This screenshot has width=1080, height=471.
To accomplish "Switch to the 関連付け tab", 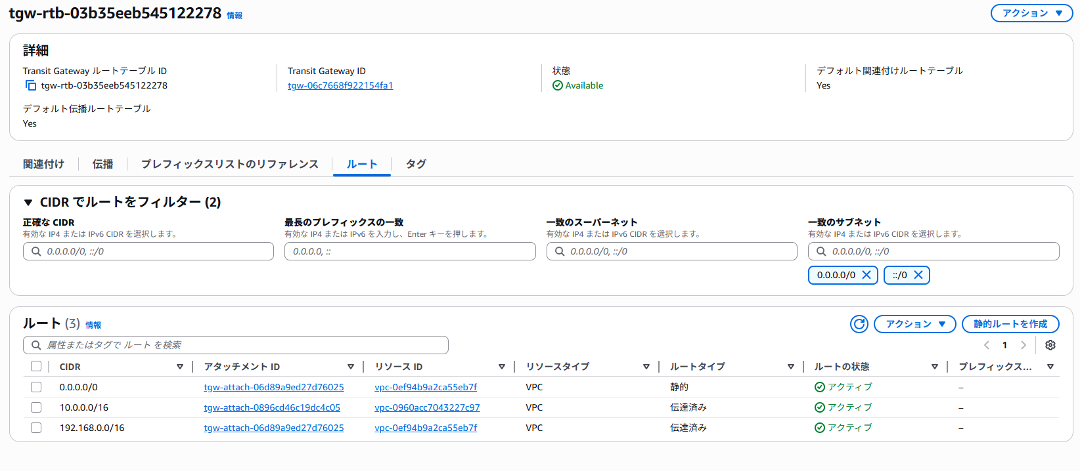I will [x=43, y=164].
